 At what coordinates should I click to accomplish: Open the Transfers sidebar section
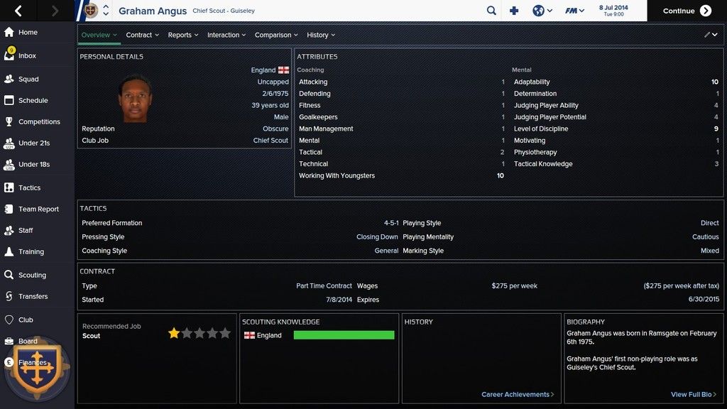click(33, 296)
